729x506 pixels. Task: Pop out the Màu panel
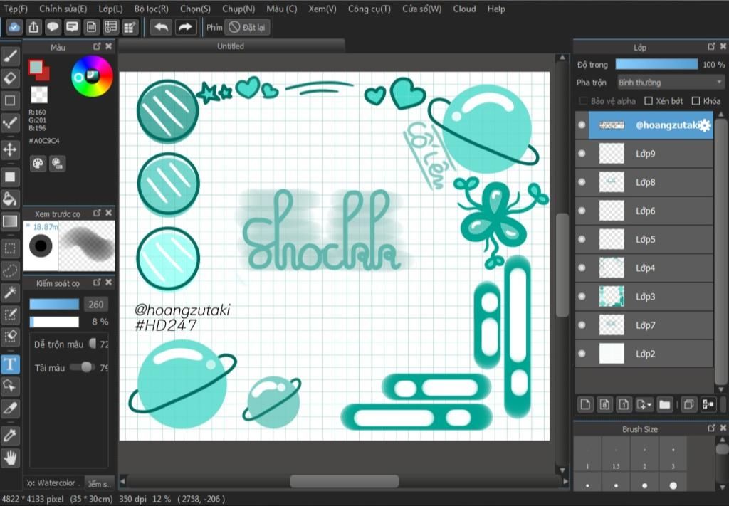pos(97,46)
